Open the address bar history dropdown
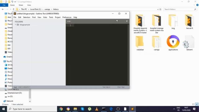The image size is (199, 112). coord(158,9)
